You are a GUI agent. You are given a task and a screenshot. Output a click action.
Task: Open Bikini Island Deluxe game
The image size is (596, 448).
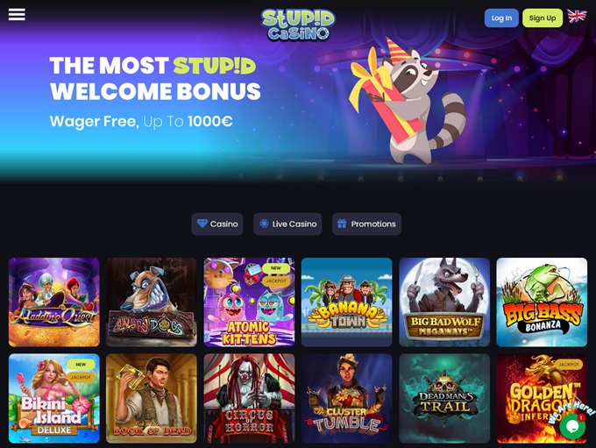tap(54, 399)
